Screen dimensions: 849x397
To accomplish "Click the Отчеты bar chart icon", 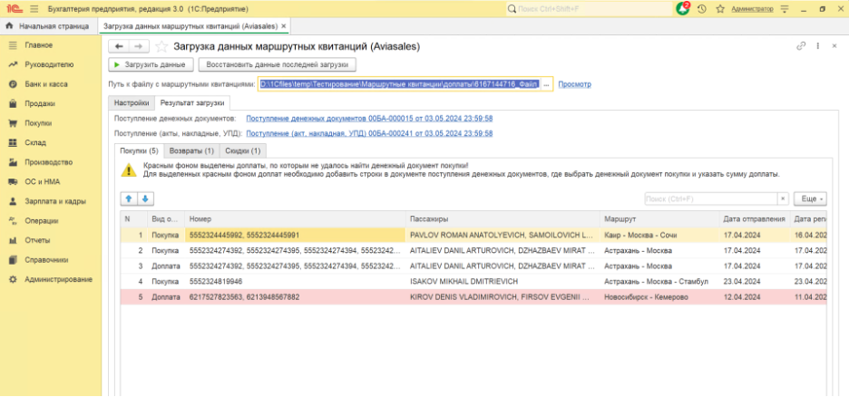I will (13, 240).
